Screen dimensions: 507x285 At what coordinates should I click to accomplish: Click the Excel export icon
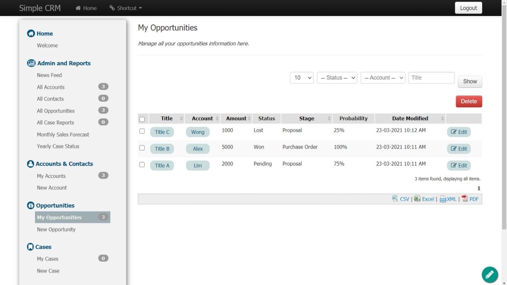417,199
